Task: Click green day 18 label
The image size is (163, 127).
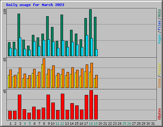Action: click(x=91, y=124)
